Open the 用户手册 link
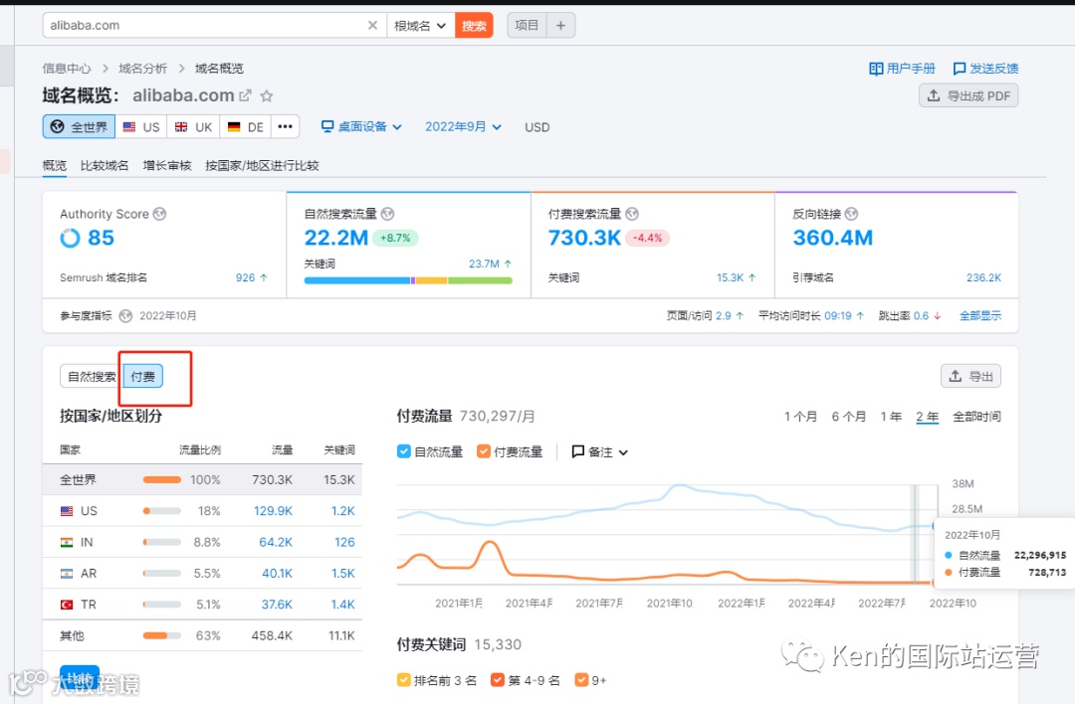1075x704 pixels. point(902,69)
